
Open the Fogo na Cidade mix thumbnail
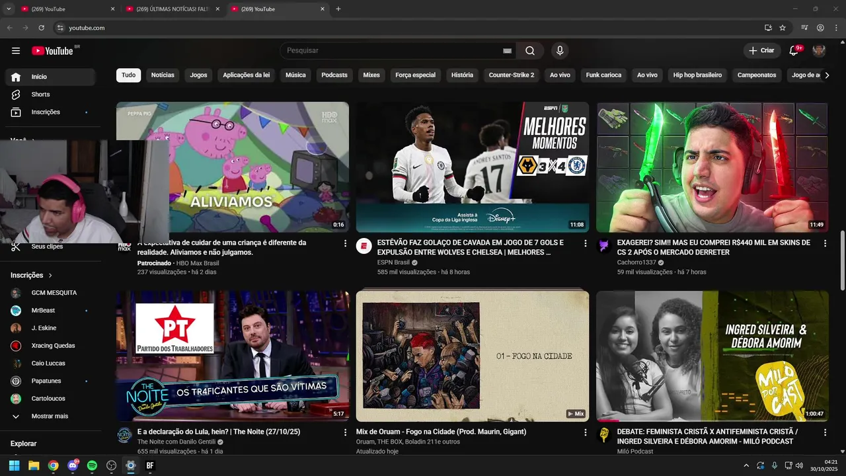[473, 356]
